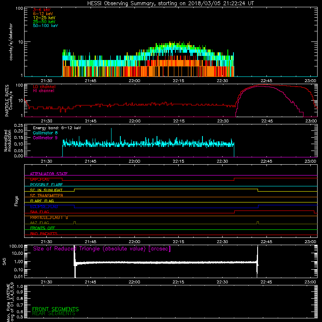Click the PARTICLE_FLAG dip marker
Viewport: 322px width, 322px height.
pos(67,217)
